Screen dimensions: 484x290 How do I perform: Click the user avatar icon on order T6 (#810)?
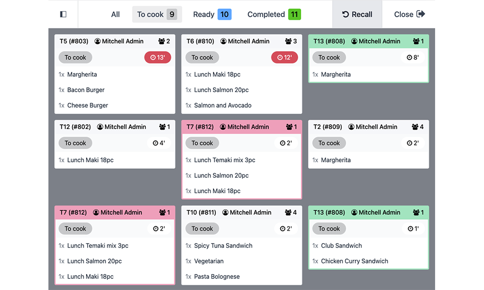pos(224,42)
